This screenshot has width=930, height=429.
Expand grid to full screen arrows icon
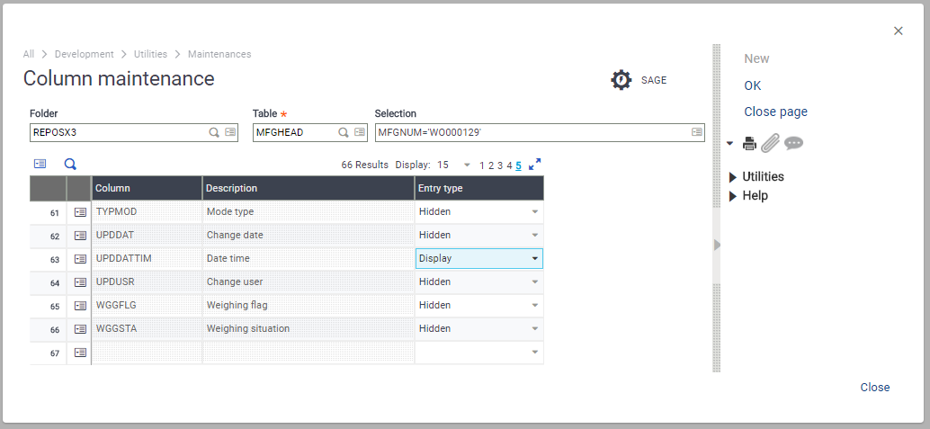pos(534,165)
